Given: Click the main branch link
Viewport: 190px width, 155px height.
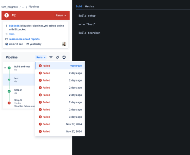Looking at the screenshot, I should coord(12,34).
